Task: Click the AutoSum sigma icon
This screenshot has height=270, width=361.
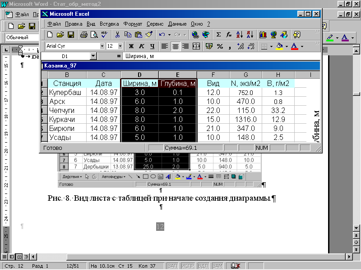Action: 218,35
